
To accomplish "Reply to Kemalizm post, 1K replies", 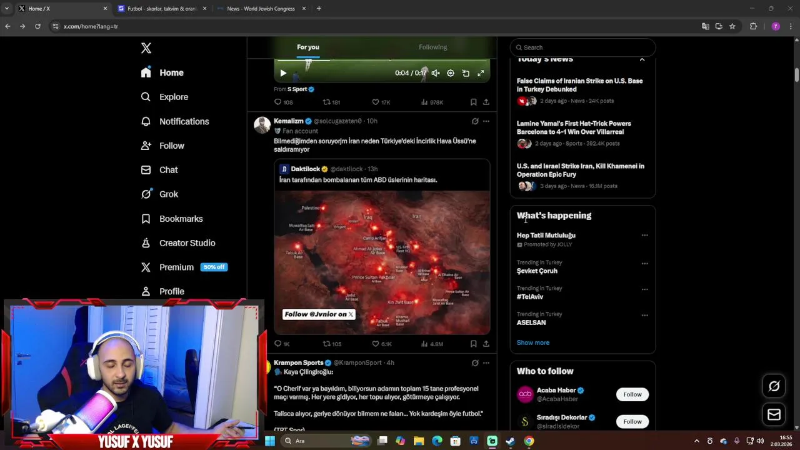I will tap(282, 344).
